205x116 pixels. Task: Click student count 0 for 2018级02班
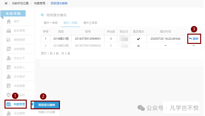point(111,46)
